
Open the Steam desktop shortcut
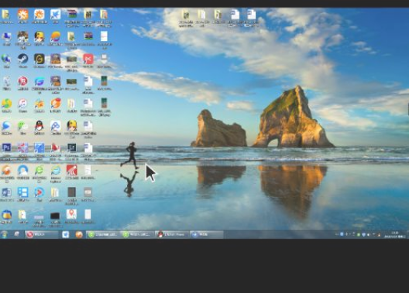click(22, 59)
